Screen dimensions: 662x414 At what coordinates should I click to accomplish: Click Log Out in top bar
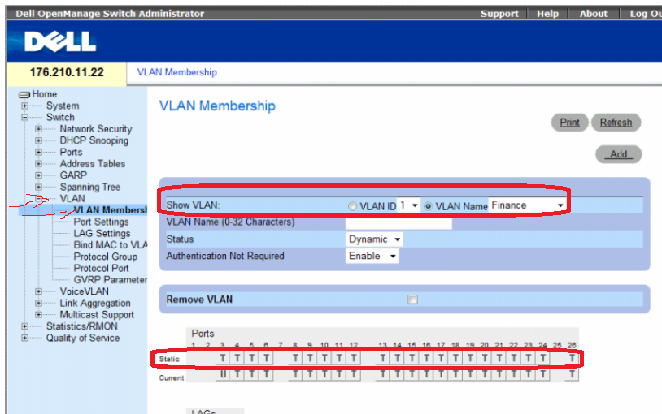click(646, 14)
